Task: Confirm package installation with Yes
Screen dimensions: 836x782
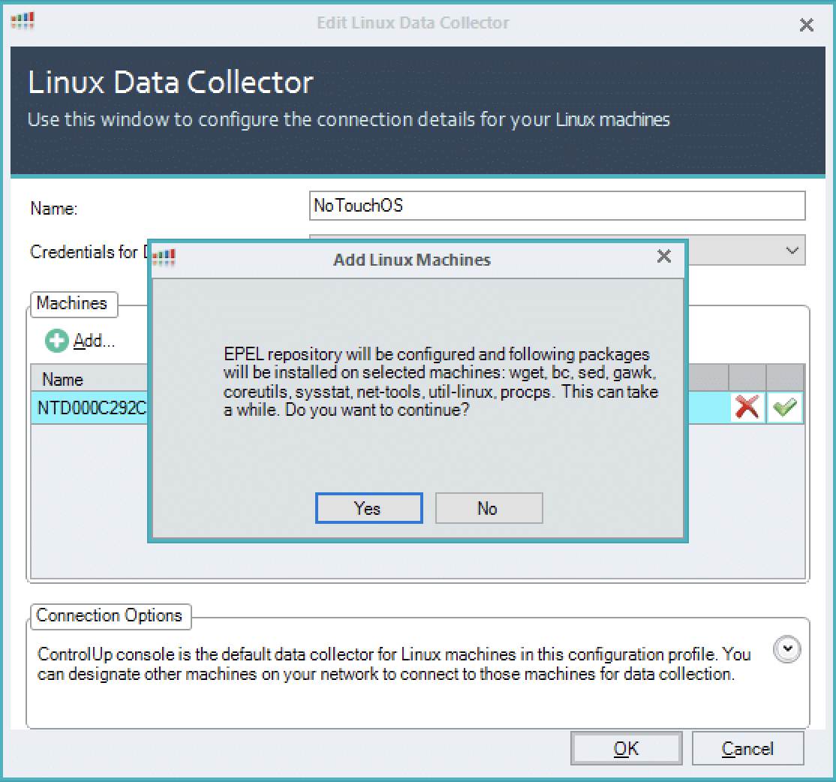Action: pyautogui.click(x=368, y=508)
